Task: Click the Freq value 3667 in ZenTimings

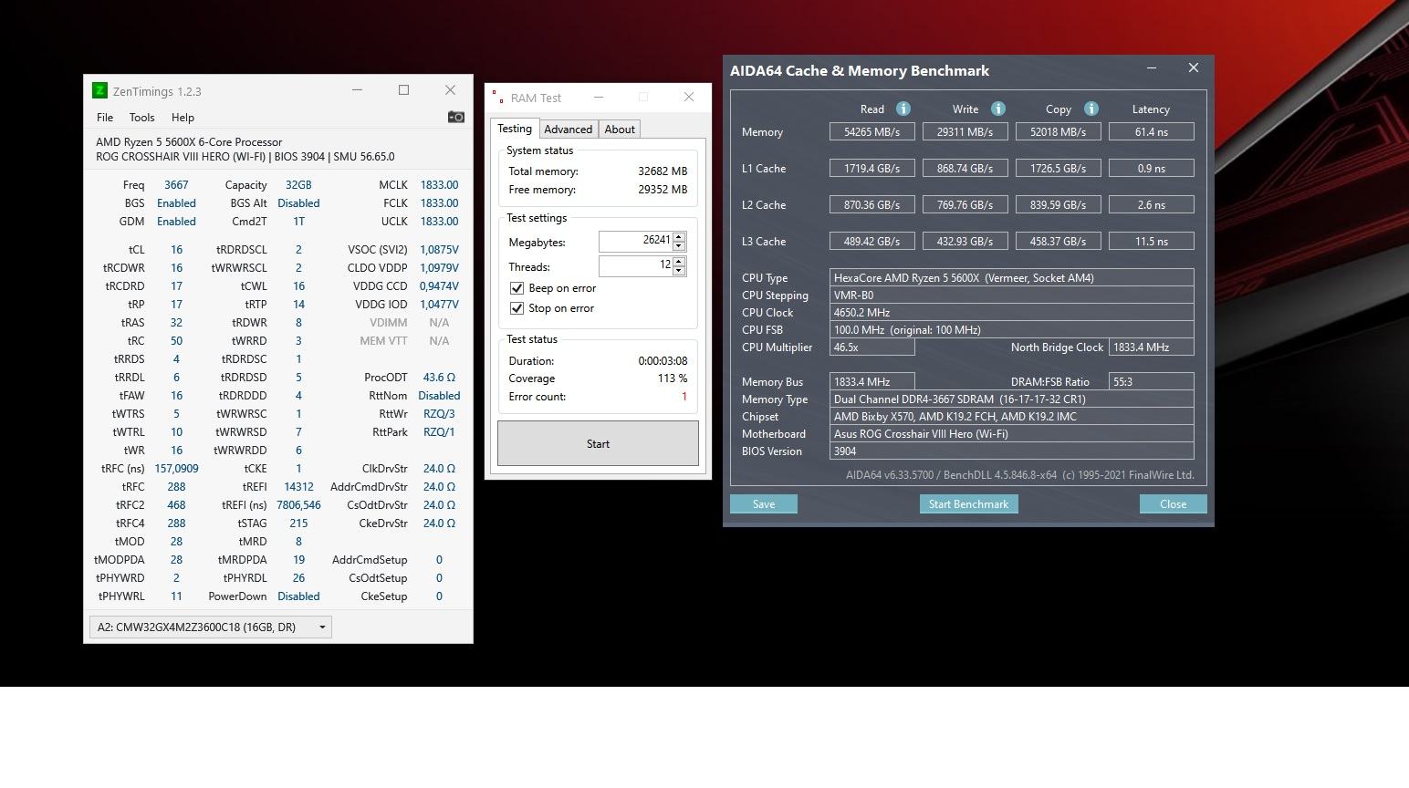Action: point(176,185)
